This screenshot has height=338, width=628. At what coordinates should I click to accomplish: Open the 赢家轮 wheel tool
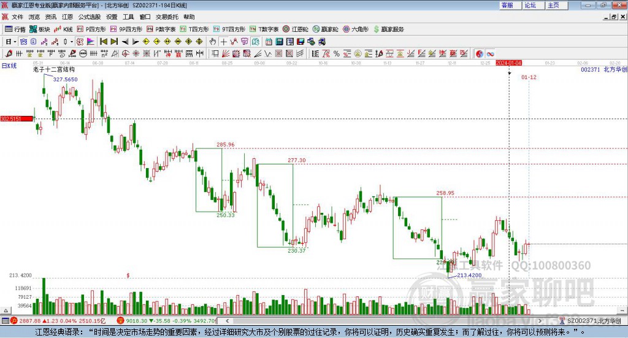325,29
